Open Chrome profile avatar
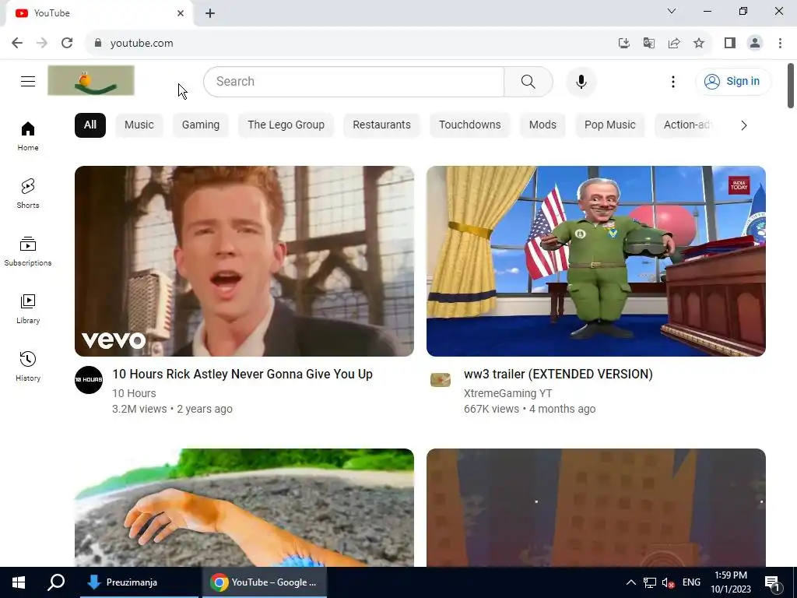The height and width of the screenshot is (598, 797). pyautogui.click(x=755, y=43)
